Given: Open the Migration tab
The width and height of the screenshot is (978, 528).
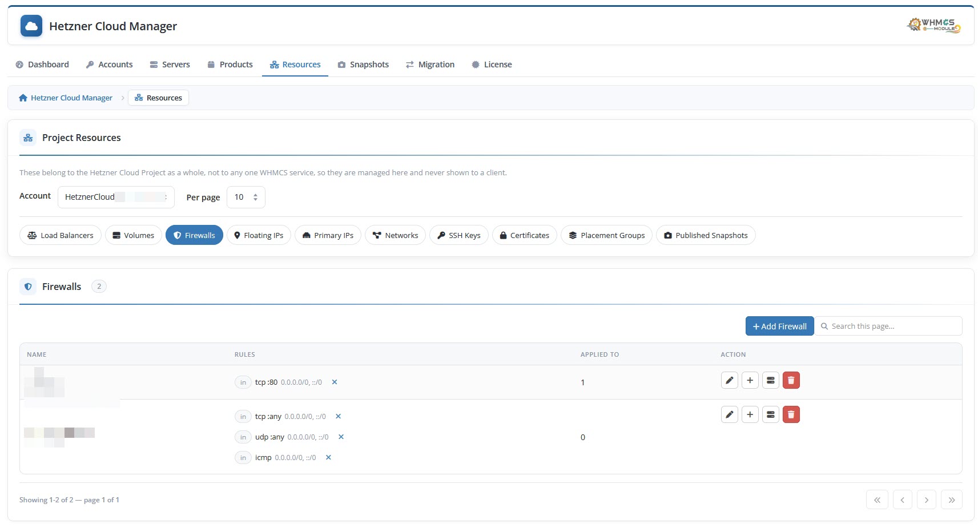Looking at the screenshot, I should (x=430, y=65).
